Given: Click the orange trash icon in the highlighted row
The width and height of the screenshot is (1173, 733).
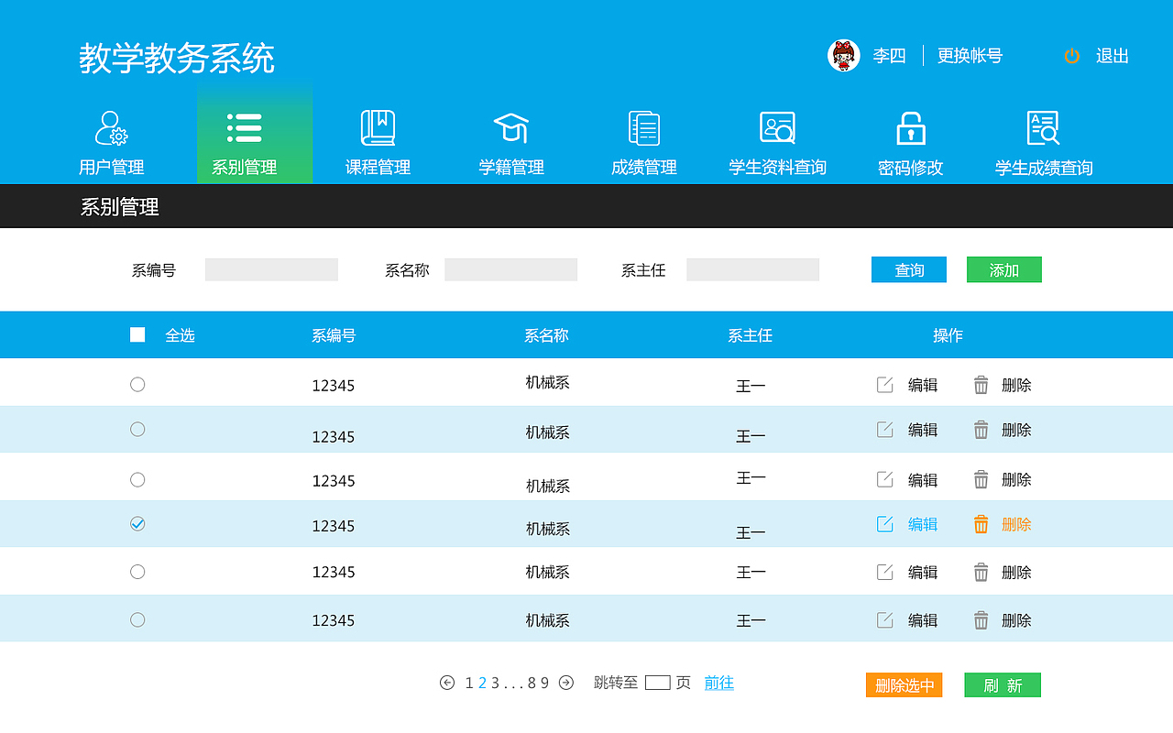Looking at the screenshot, I should pyautogui.click(x=980, y=523).
